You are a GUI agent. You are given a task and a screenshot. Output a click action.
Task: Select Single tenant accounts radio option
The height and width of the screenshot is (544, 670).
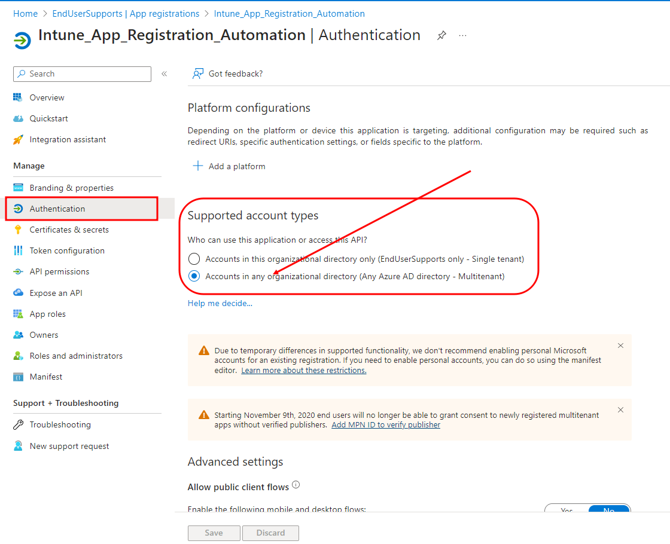click(x=194, y=259)
